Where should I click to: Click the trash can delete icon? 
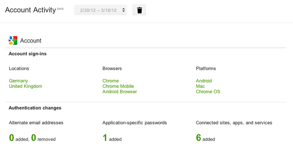[139, 10]
